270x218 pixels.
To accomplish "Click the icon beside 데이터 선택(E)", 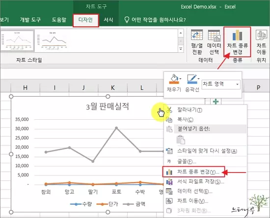I will 169,191.
